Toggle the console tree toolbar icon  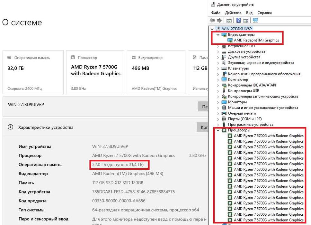(229, 20)
